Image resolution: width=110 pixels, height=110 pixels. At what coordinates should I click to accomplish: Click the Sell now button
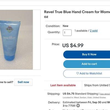(23, 82)
